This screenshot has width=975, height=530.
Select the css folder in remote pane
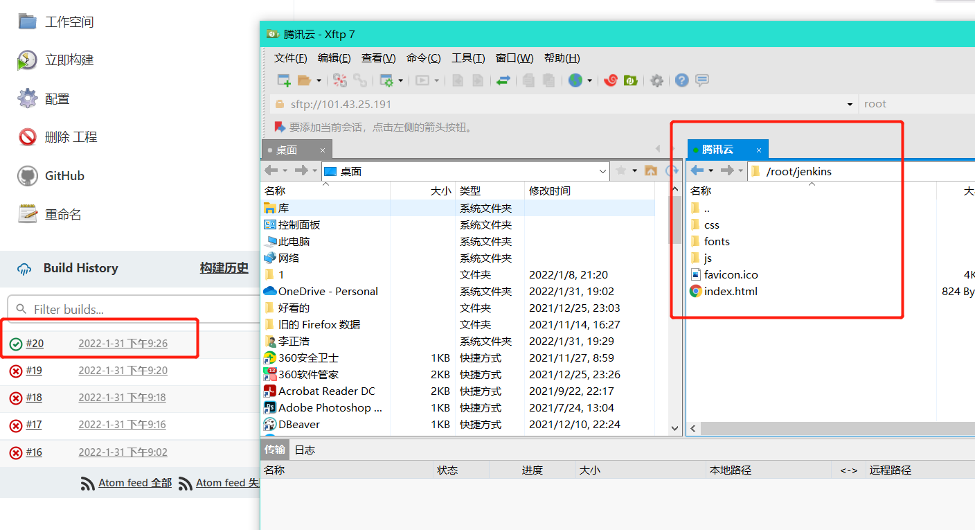[x=712, y=224]
